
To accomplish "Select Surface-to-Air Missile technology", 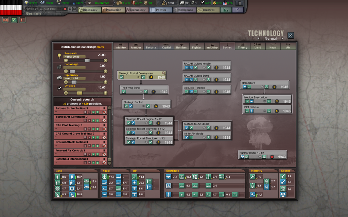I will click(x=207, y=126).
